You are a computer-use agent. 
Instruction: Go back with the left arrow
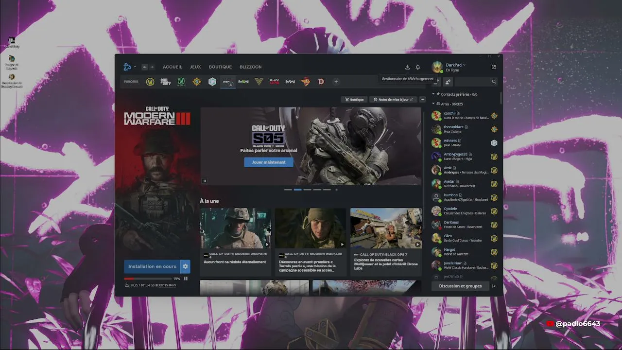pyautogui.click(x=144, y=67)
